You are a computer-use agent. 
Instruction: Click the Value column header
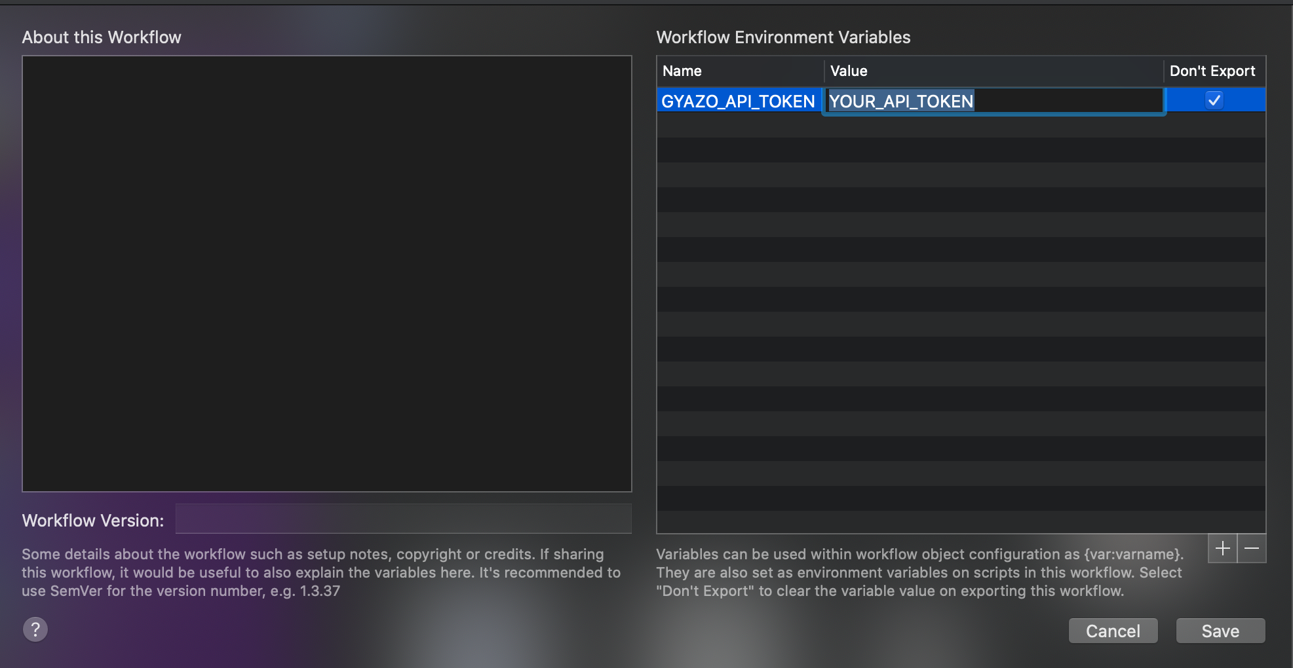pyautogui.click(x=994, y=71)
